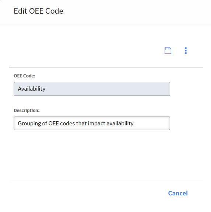The height and width of the screenshot is (212, 211).
Task: Expand the blue ellipsis menu beside Save
Action: (x=186, y=51)
